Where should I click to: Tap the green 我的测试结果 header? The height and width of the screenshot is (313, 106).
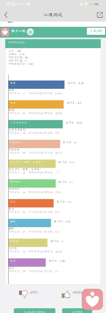point(53,44)
